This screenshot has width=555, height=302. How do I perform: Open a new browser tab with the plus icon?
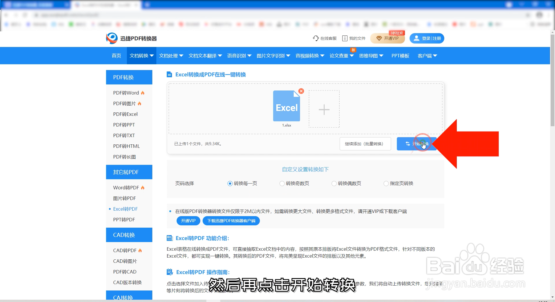(147, 5)
